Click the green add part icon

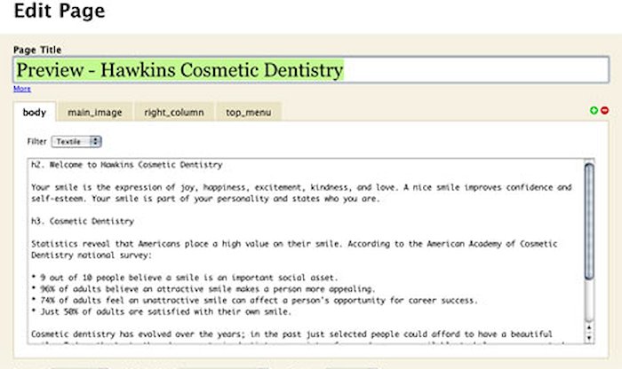coord(594,111)
